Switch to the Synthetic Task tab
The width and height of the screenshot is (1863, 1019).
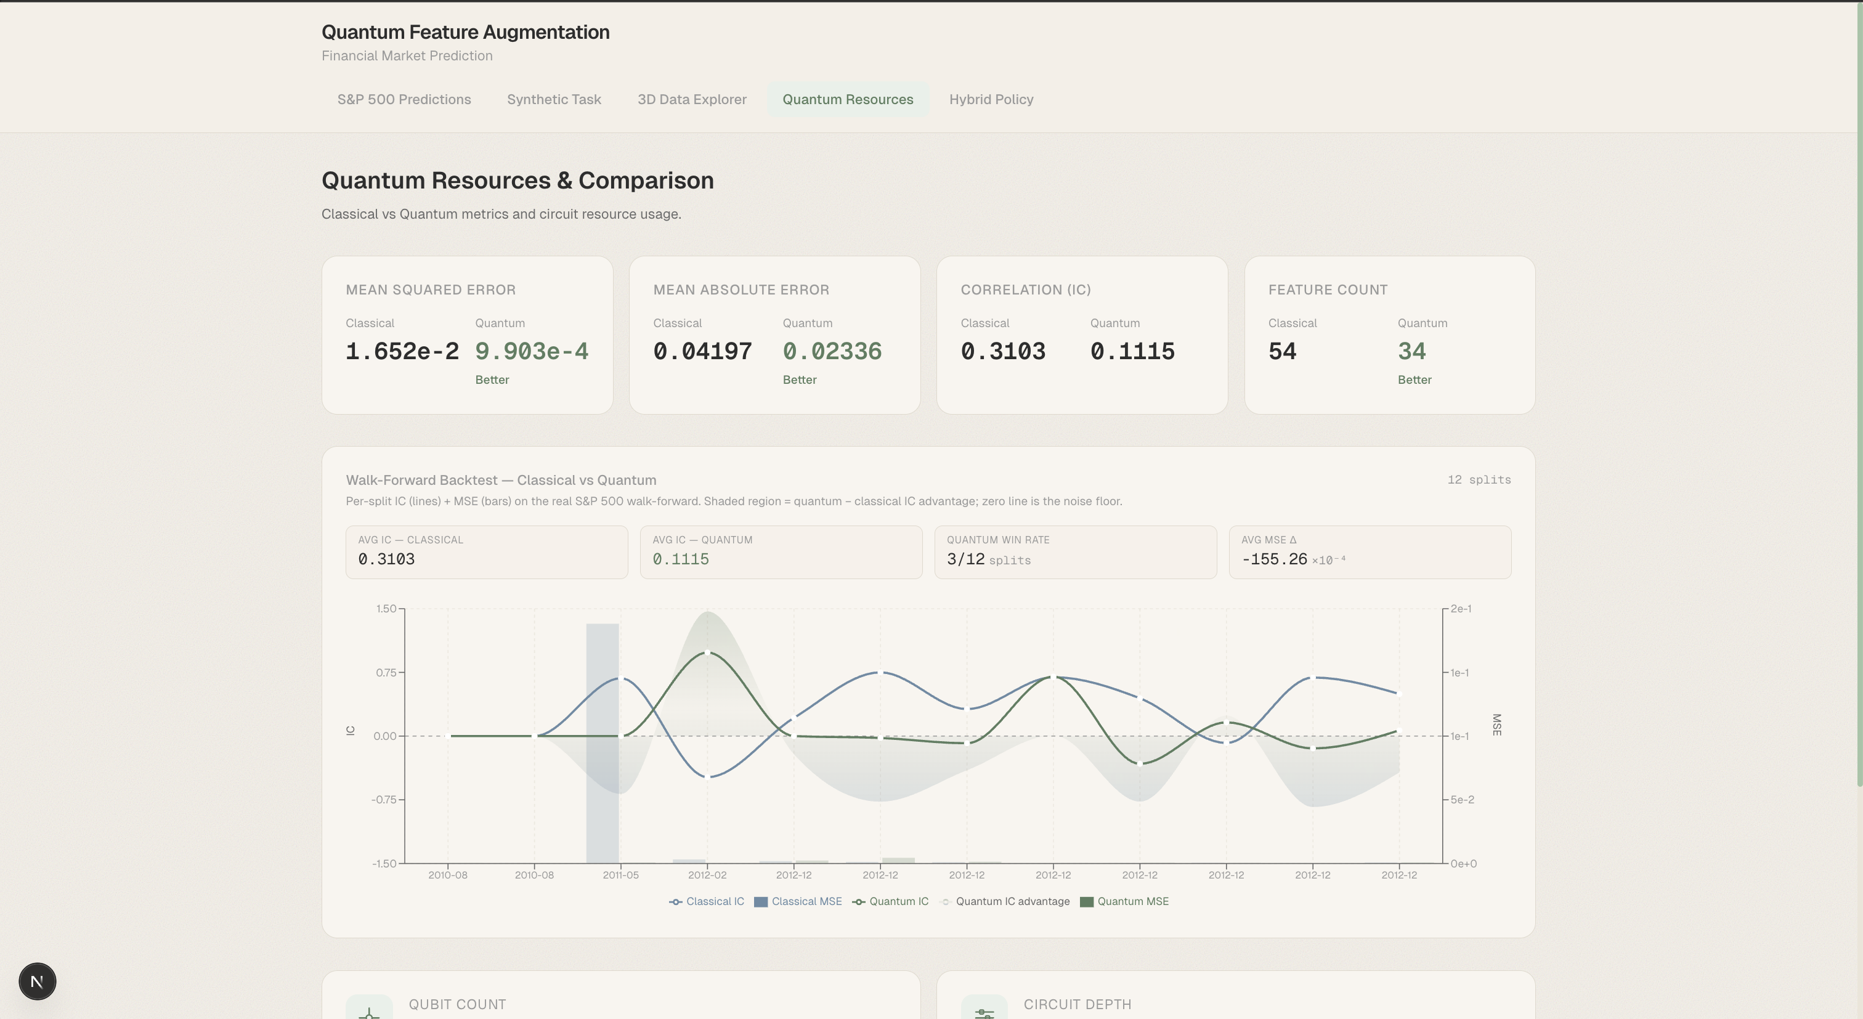[x=553, y=100]
